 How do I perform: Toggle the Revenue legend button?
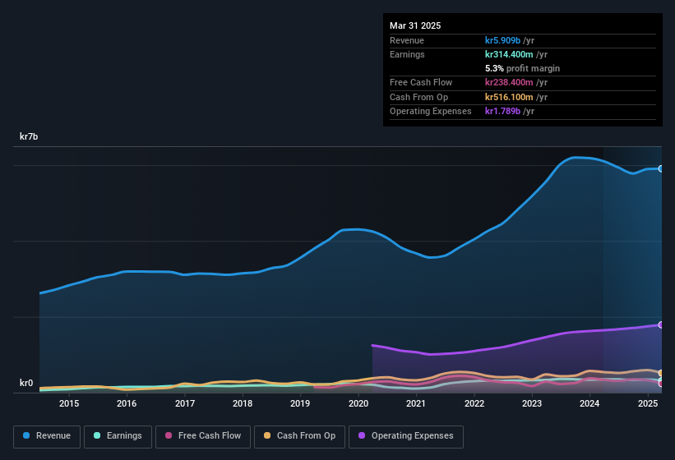click(x=47, y=436)
